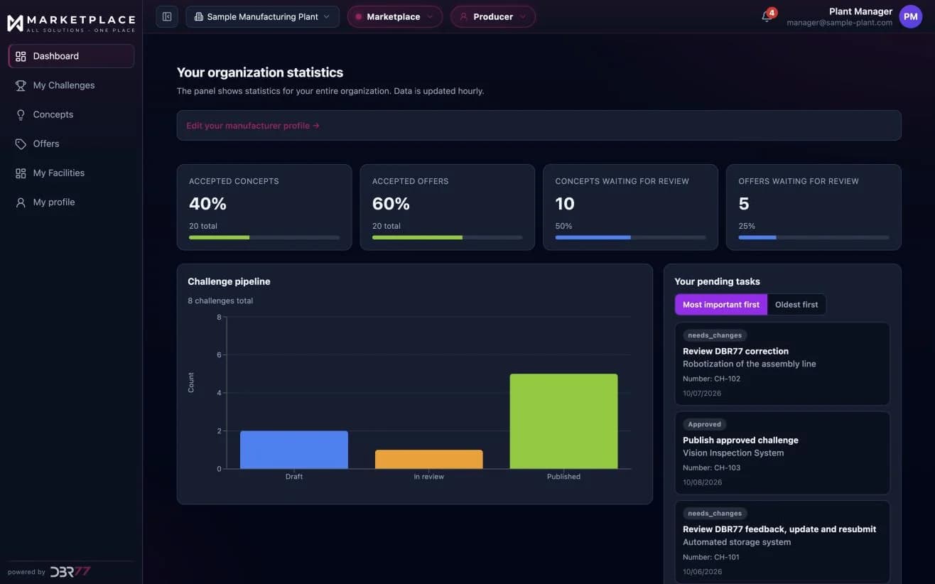Click the person icon in Producer selector
Viewport: 935px width, 584px height.
tap(464, 16)
